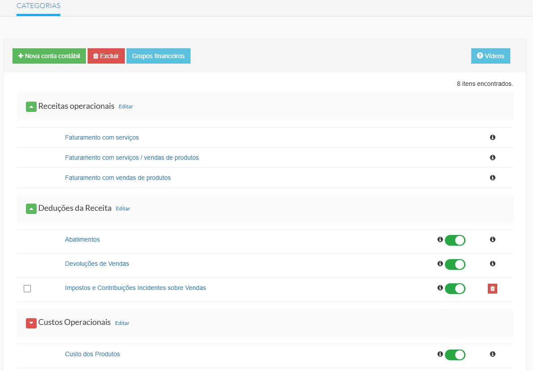The height and width of the screenshot is (371, 533).
Task: Turn off the Devoluções de Vendas toggle
Action: [x=455, y=264]
